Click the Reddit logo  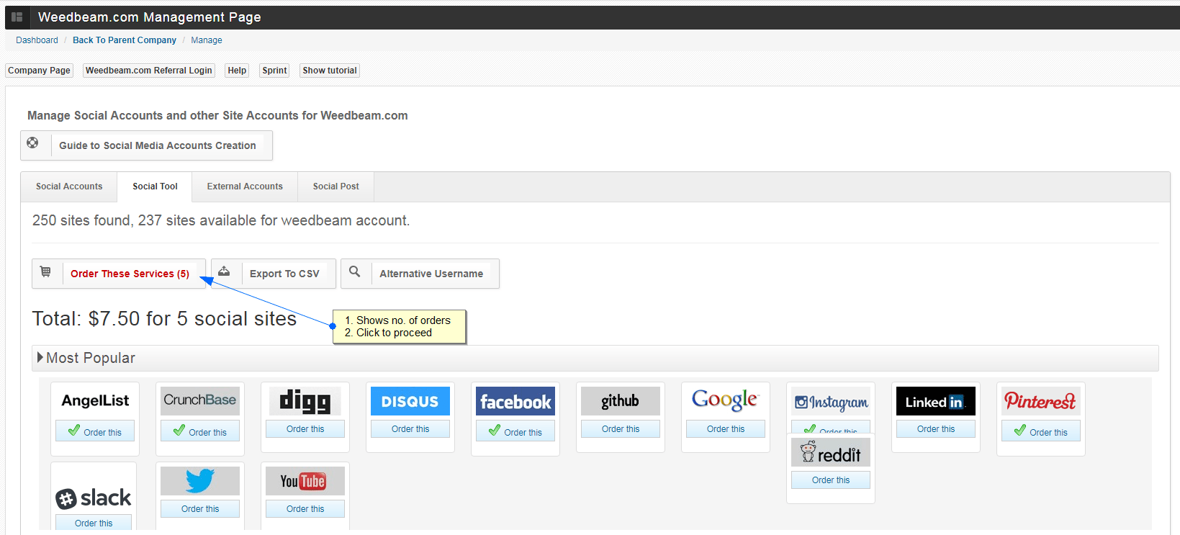831,453
